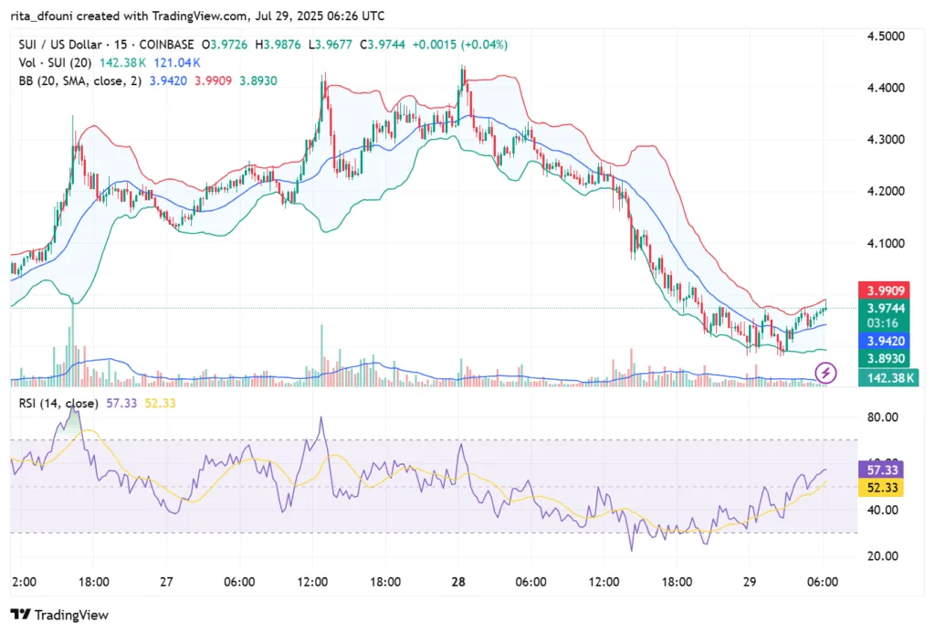Click the purple lightning bolt icon

point(826,372)
